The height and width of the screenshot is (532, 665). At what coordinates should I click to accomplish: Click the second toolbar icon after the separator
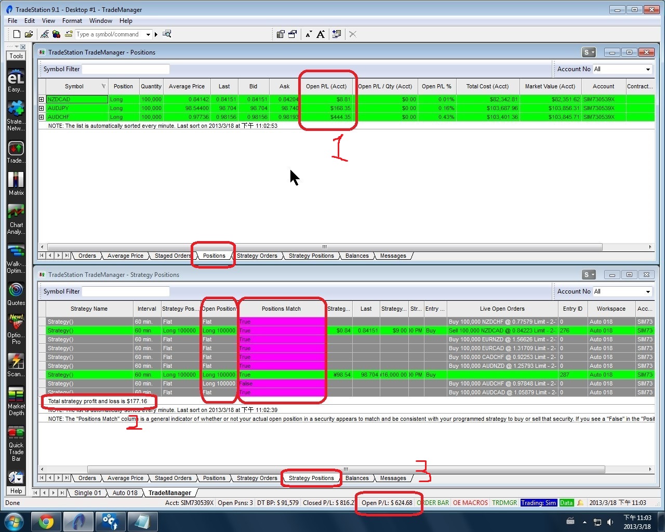[56, 34]
